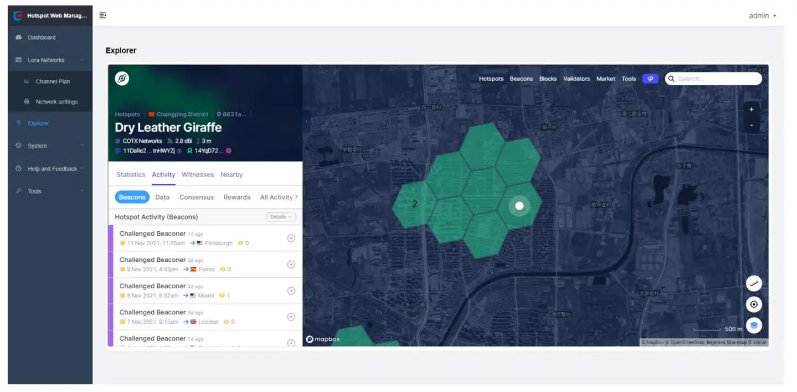797x392 pixels.
Task: Open the Nearby tab
Action: [x=231, y=175]
